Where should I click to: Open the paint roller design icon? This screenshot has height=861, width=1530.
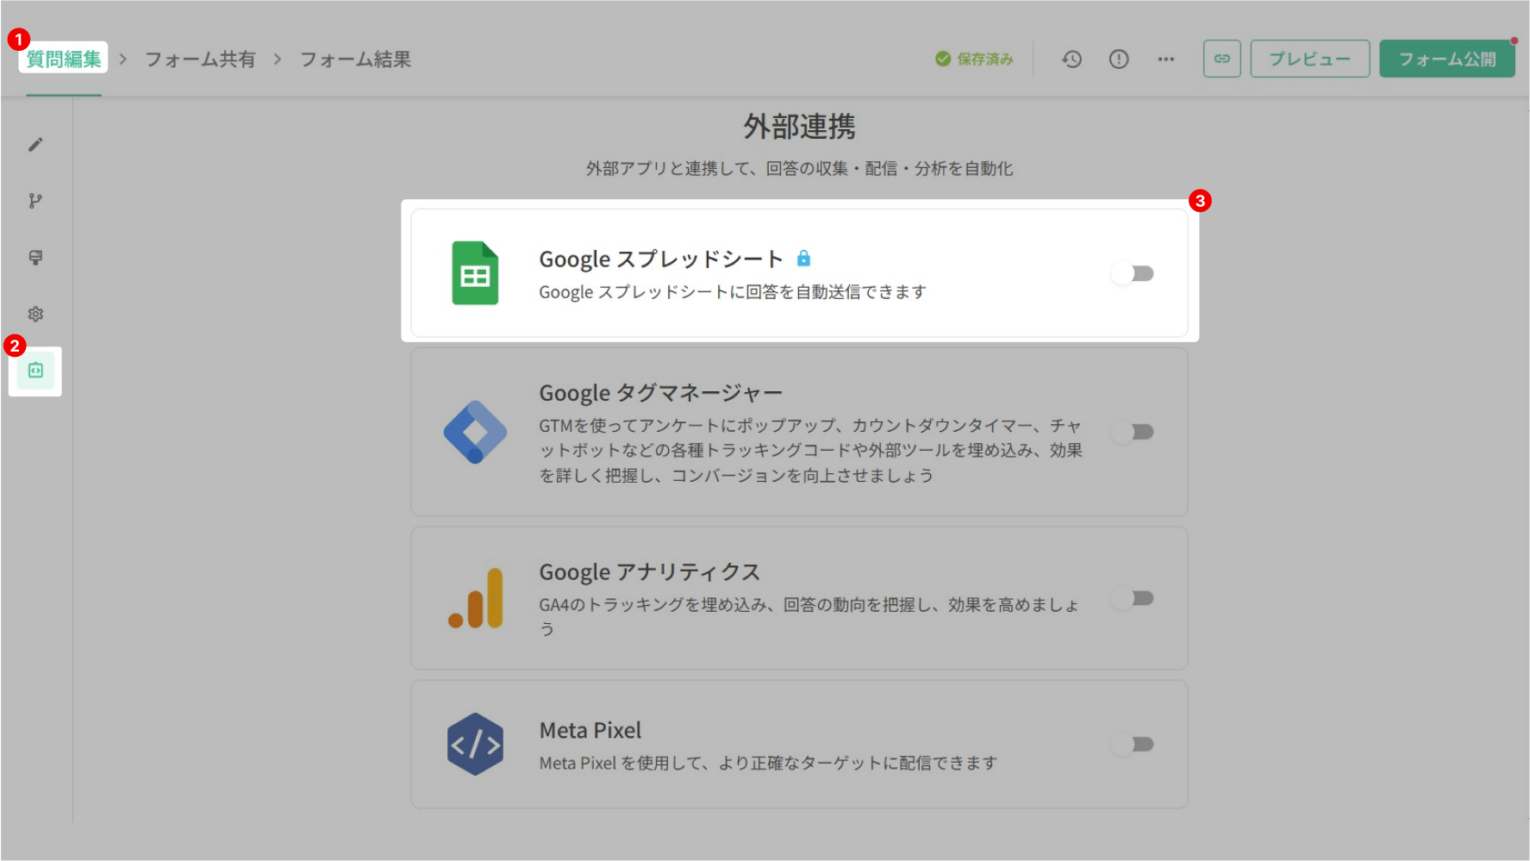tap(35, 258)
